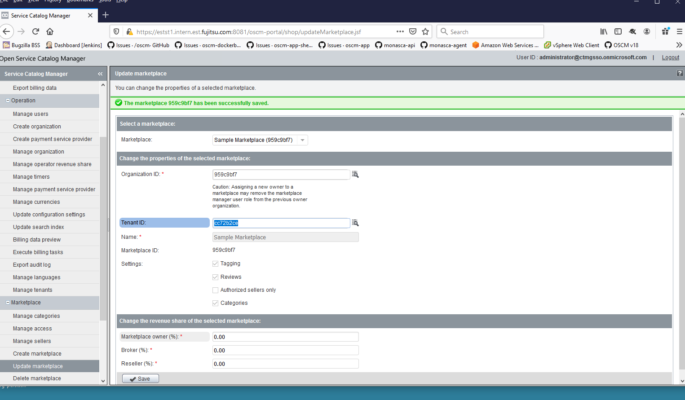Click the help icon on the Update marketplace panel
Image resolution: width=685 pixels, height=400 pixels.
coord(680,73)
